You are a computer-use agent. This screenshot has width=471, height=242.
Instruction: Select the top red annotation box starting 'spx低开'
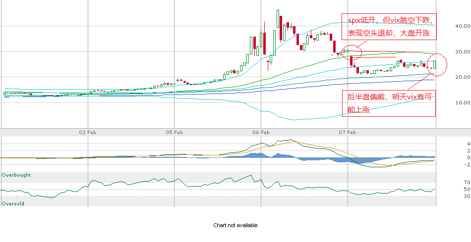(x=388, y=27)
